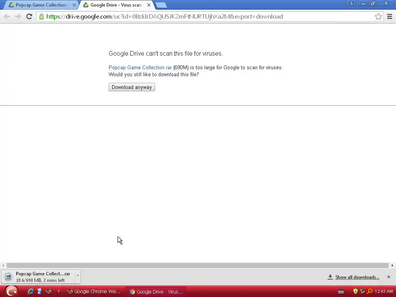Click the green padlock security icon
Screen dimensions: 396x297
click(41, 17)
